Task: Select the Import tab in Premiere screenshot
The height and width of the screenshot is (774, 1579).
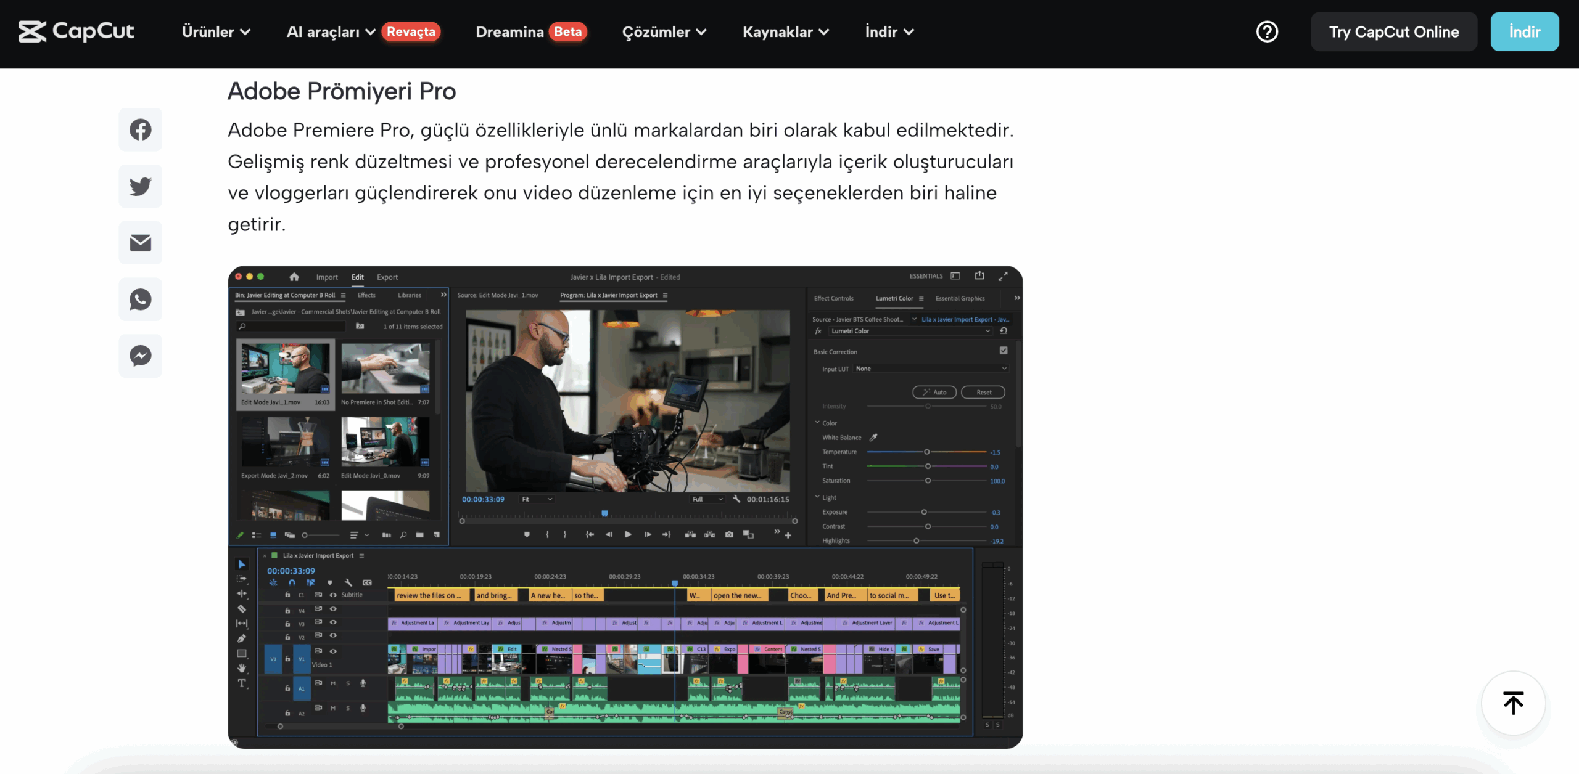Action: (327, 277)
